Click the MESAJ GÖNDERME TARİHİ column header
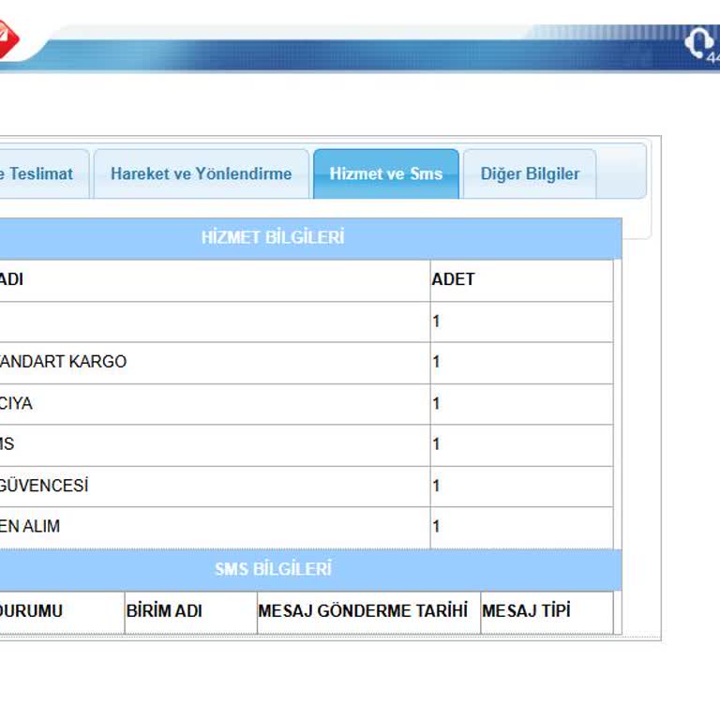The width and height of the screenshot is (720, 720). [x=363, y=610]
